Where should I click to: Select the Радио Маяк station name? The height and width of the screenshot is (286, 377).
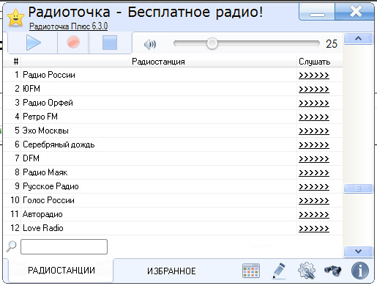45,172
